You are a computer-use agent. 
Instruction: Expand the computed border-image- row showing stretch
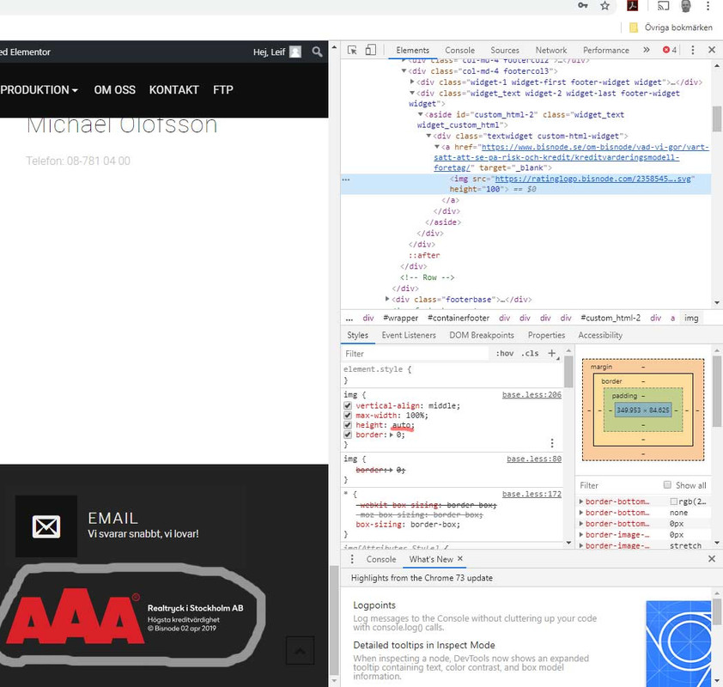[581, 545]
